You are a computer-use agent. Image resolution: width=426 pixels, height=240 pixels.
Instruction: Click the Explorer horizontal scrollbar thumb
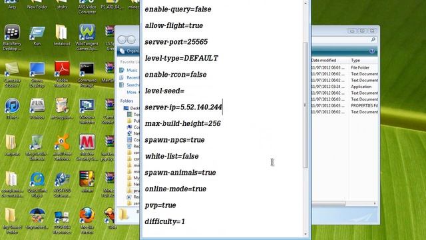coord(328,203)
